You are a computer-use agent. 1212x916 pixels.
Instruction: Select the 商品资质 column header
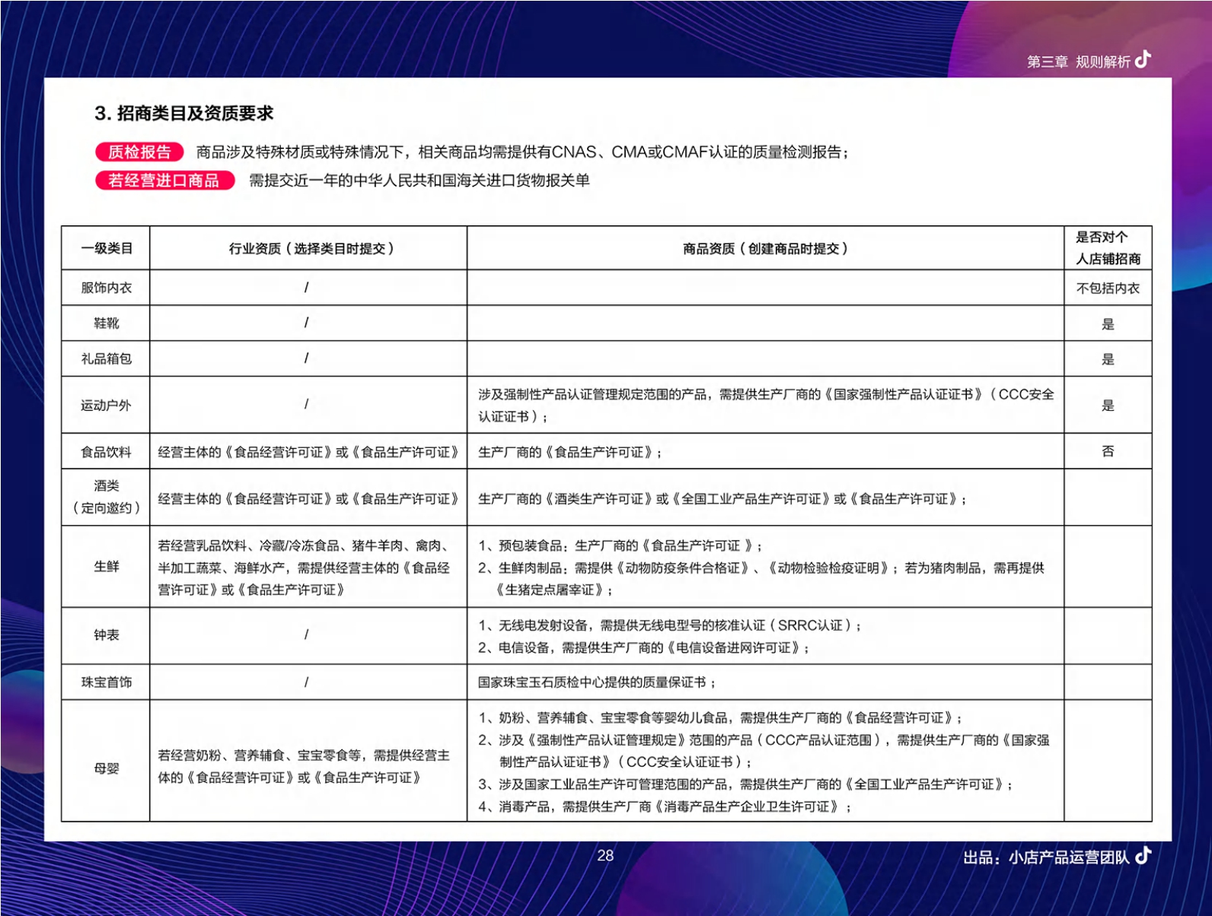(764, 249)
